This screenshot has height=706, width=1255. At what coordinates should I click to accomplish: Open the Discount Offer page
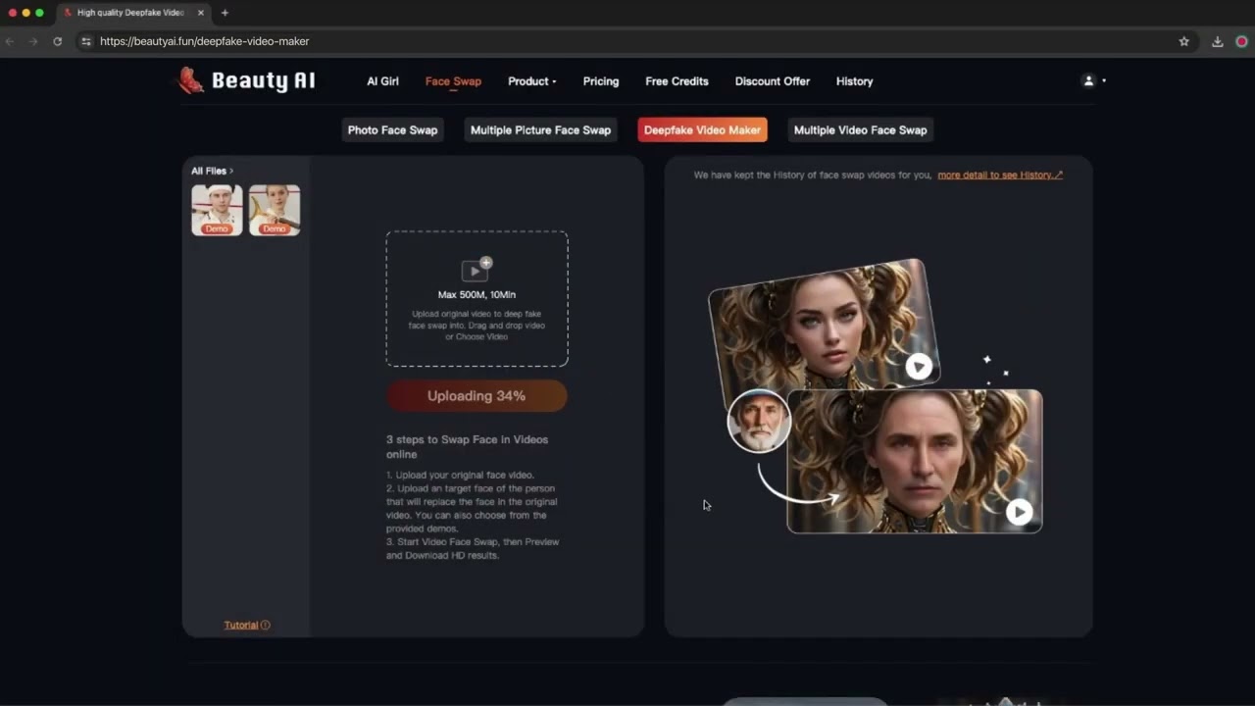click(x=773, y=81)
